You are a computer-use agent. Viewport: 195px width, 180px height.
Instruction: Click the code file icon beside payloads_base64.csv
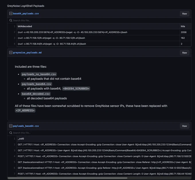[11, 126]
